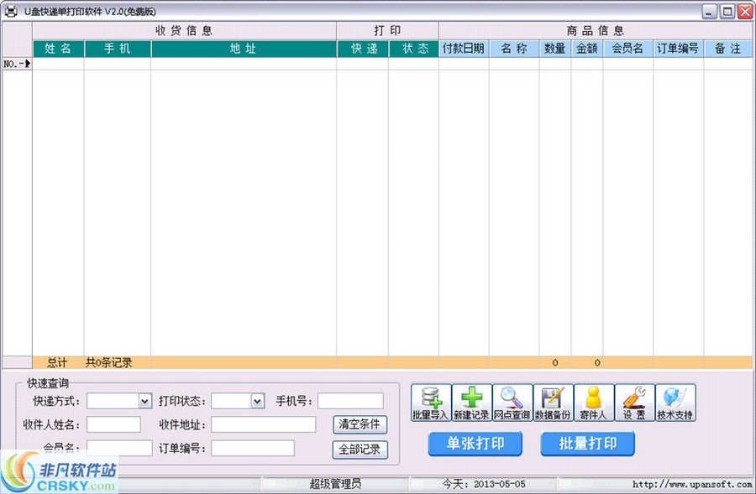The height and width of the screenshot is (494, 756).
Task: Click the printer icon in the title bar
Action: point(13,12)
